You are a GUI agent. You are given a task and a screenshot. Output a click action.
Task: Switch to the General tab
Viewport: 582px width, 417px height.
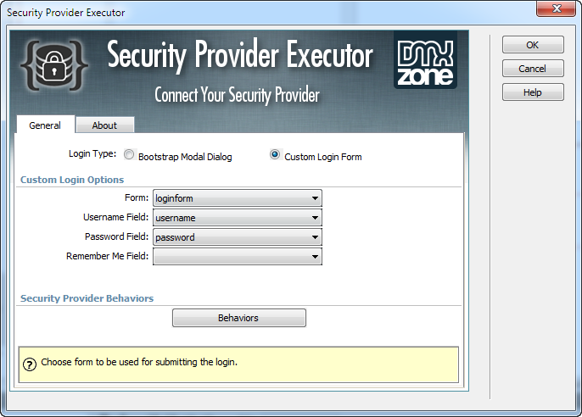45,125
